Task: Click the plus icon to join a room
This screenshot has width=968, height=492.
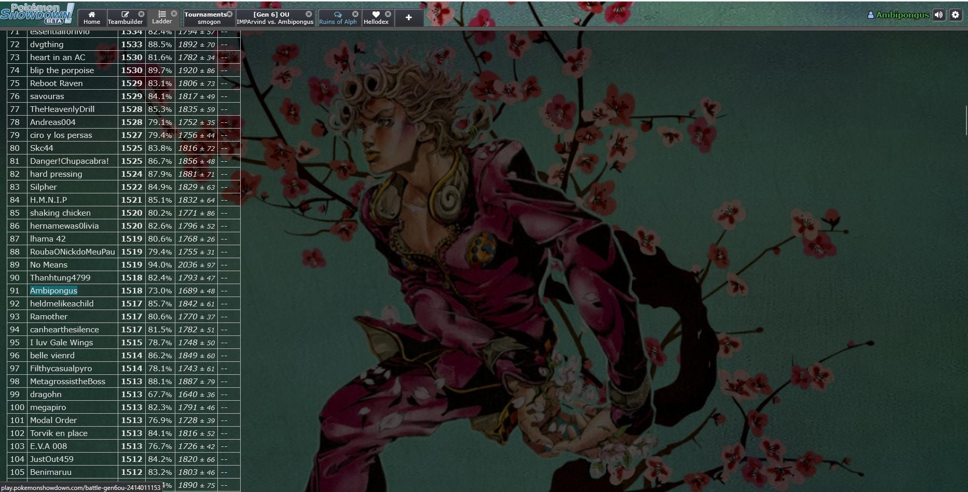Action: pyautogui.click(x=409, y=18)
